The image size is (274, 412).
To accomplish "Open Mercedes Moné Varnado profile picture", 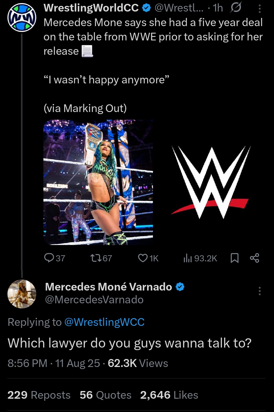I will pos(22,294).
